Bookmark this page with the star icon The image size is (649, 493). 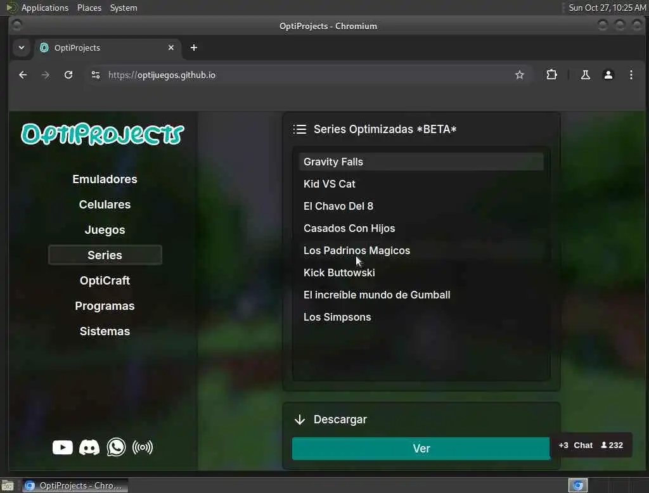point(520,75)
